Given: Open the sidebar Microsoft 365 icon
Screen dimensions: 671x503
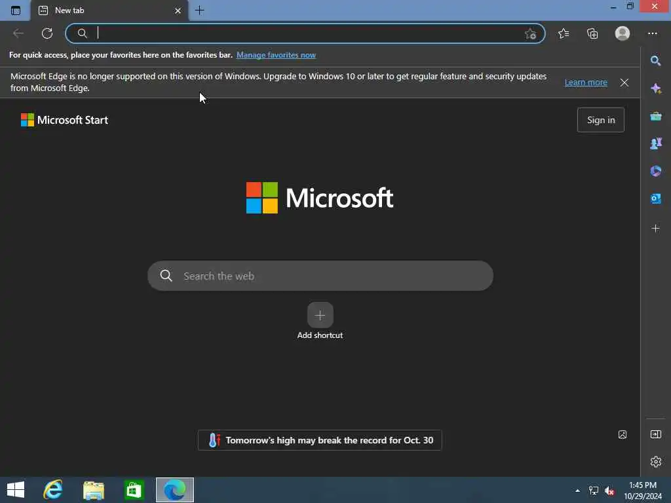Looking at the screenshot, I should click(x=655, y=171).
